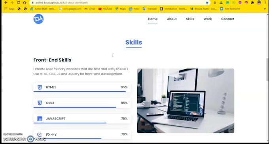Jump to the Skills nav item
269x144 pixels.
pos(190,19)
